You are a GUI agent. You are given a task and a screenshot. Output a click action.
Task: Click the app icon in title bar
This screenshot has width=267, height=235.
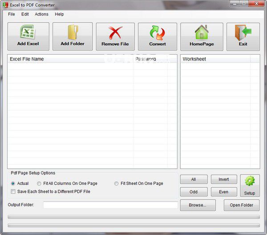[5, 5]
